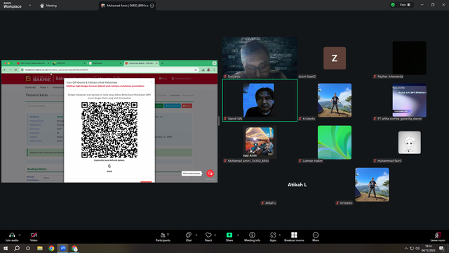Select Muhamad Amin DKRID_BRIN's tile
The image size is (449, 253).
click(x=260, y=143)
